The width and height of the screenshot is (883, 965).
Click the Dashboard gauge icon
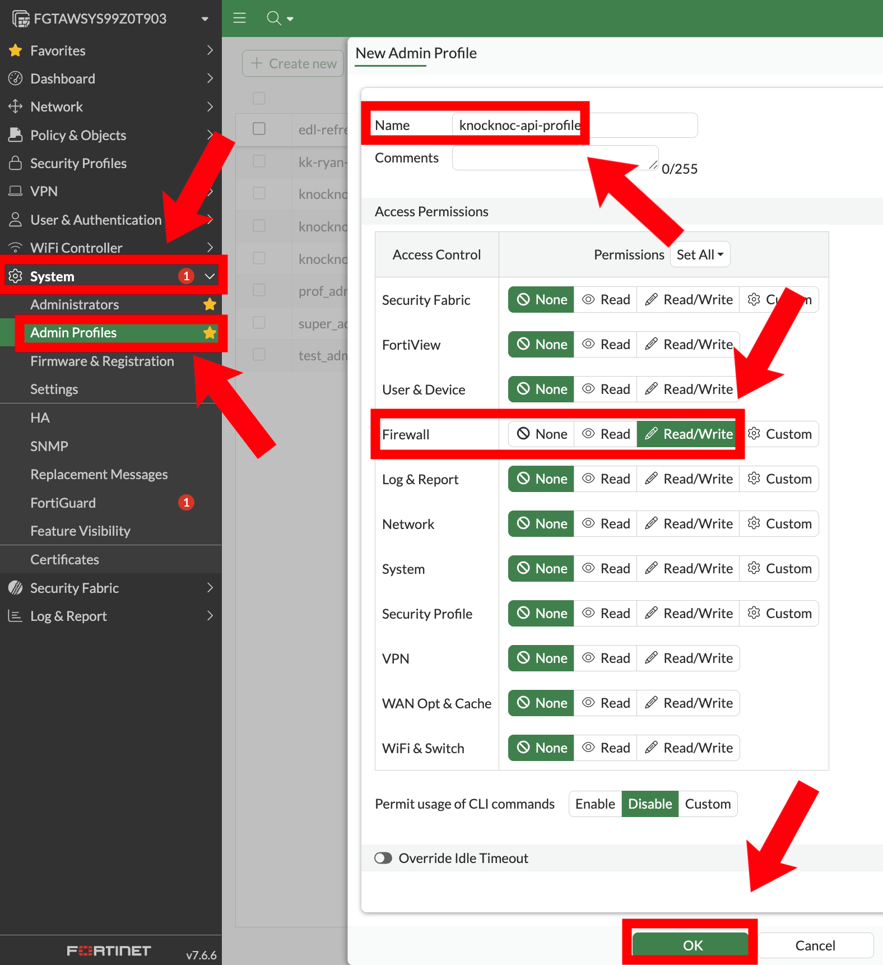coord(16,78)
